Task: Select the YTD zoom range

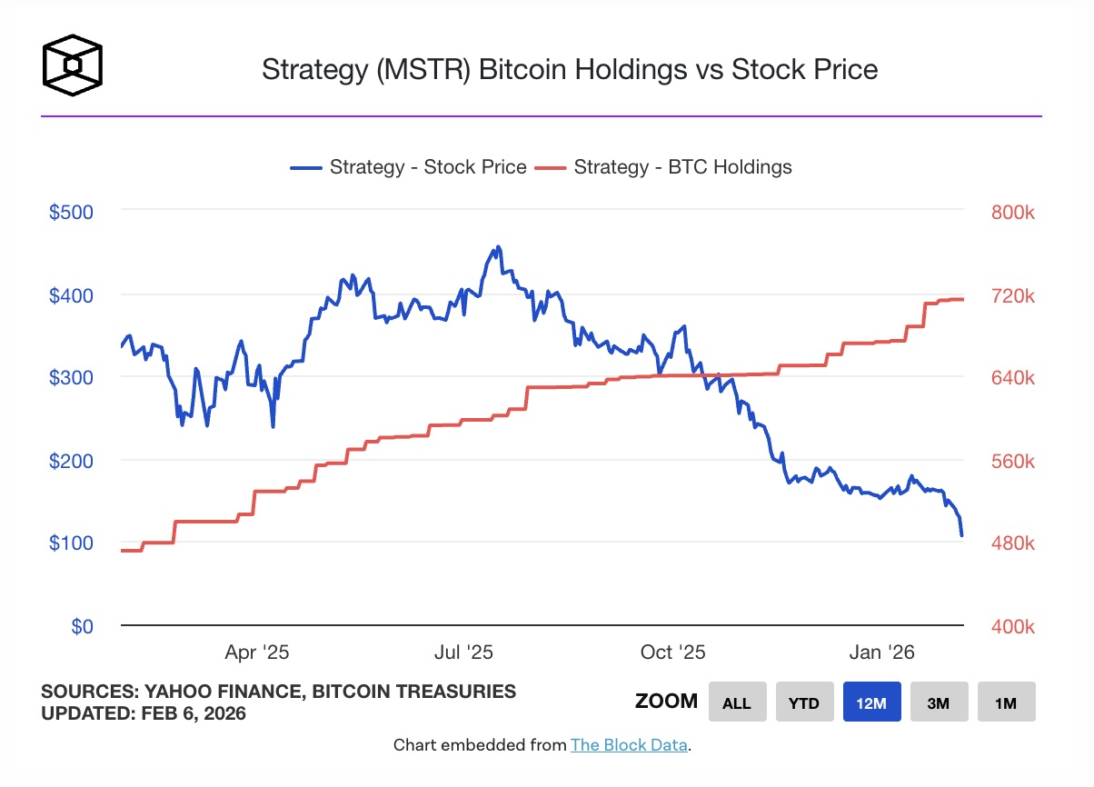Action: (804, 702)
